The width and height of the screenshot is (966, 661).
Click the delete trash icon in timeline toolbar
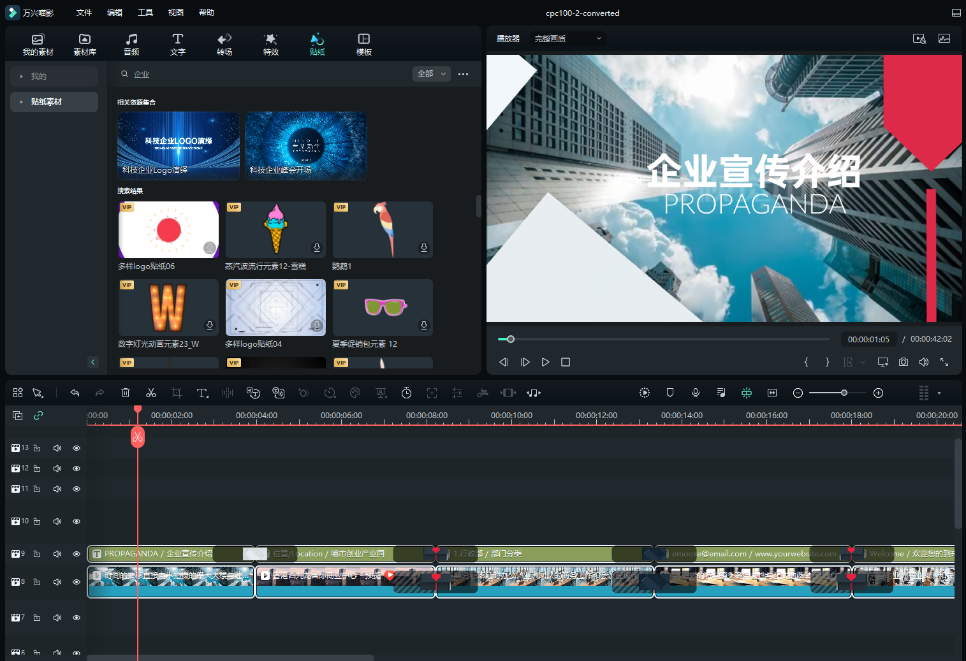click(126, 393)
